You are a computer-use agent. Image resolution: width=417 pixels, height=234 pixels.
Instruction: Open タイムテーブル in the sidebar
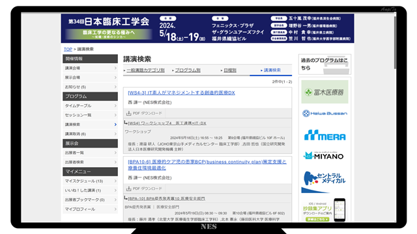coord(90,105)
